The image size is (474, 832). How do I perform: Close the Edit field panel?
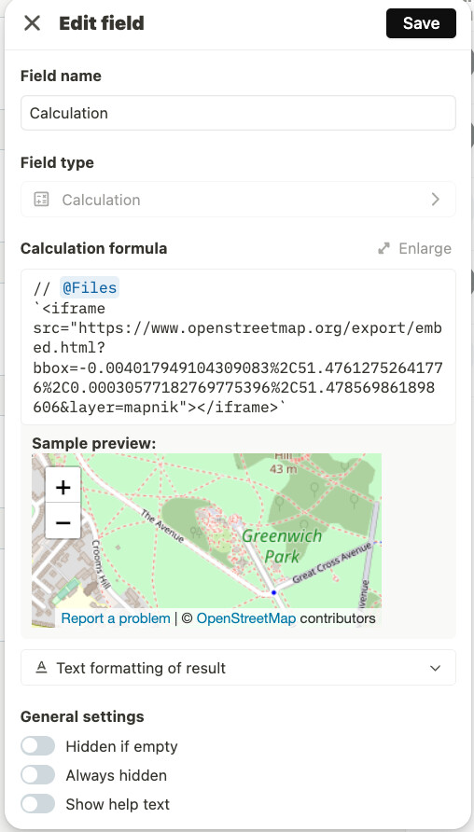click(x=33, y=23)
